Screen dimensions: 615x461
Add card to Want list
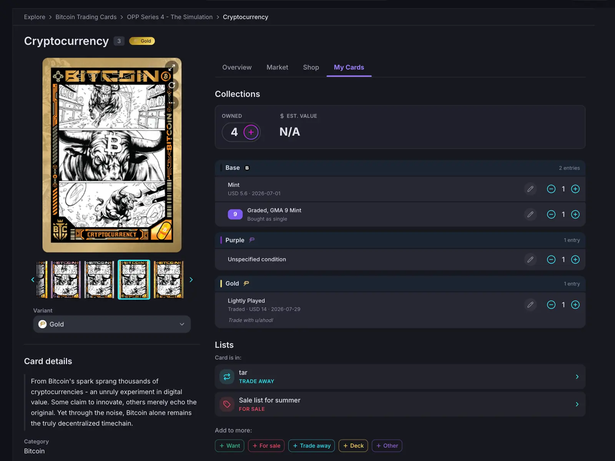click(x=229, y=446)
